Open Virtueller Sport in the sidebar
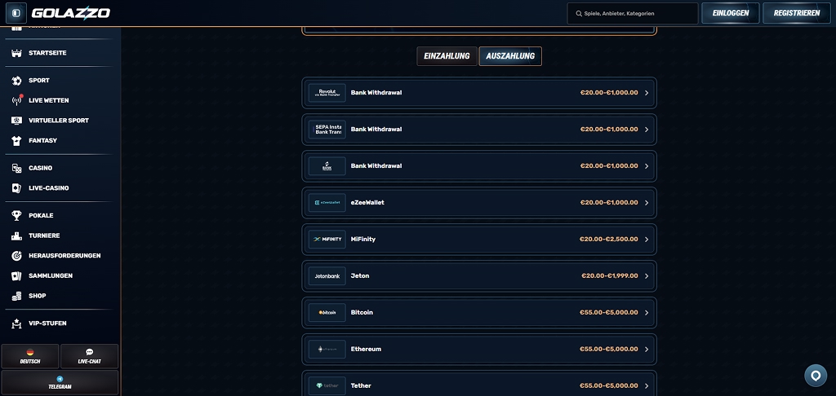The height and width of the screenshot is (396, 836). (x=59, y=121)
